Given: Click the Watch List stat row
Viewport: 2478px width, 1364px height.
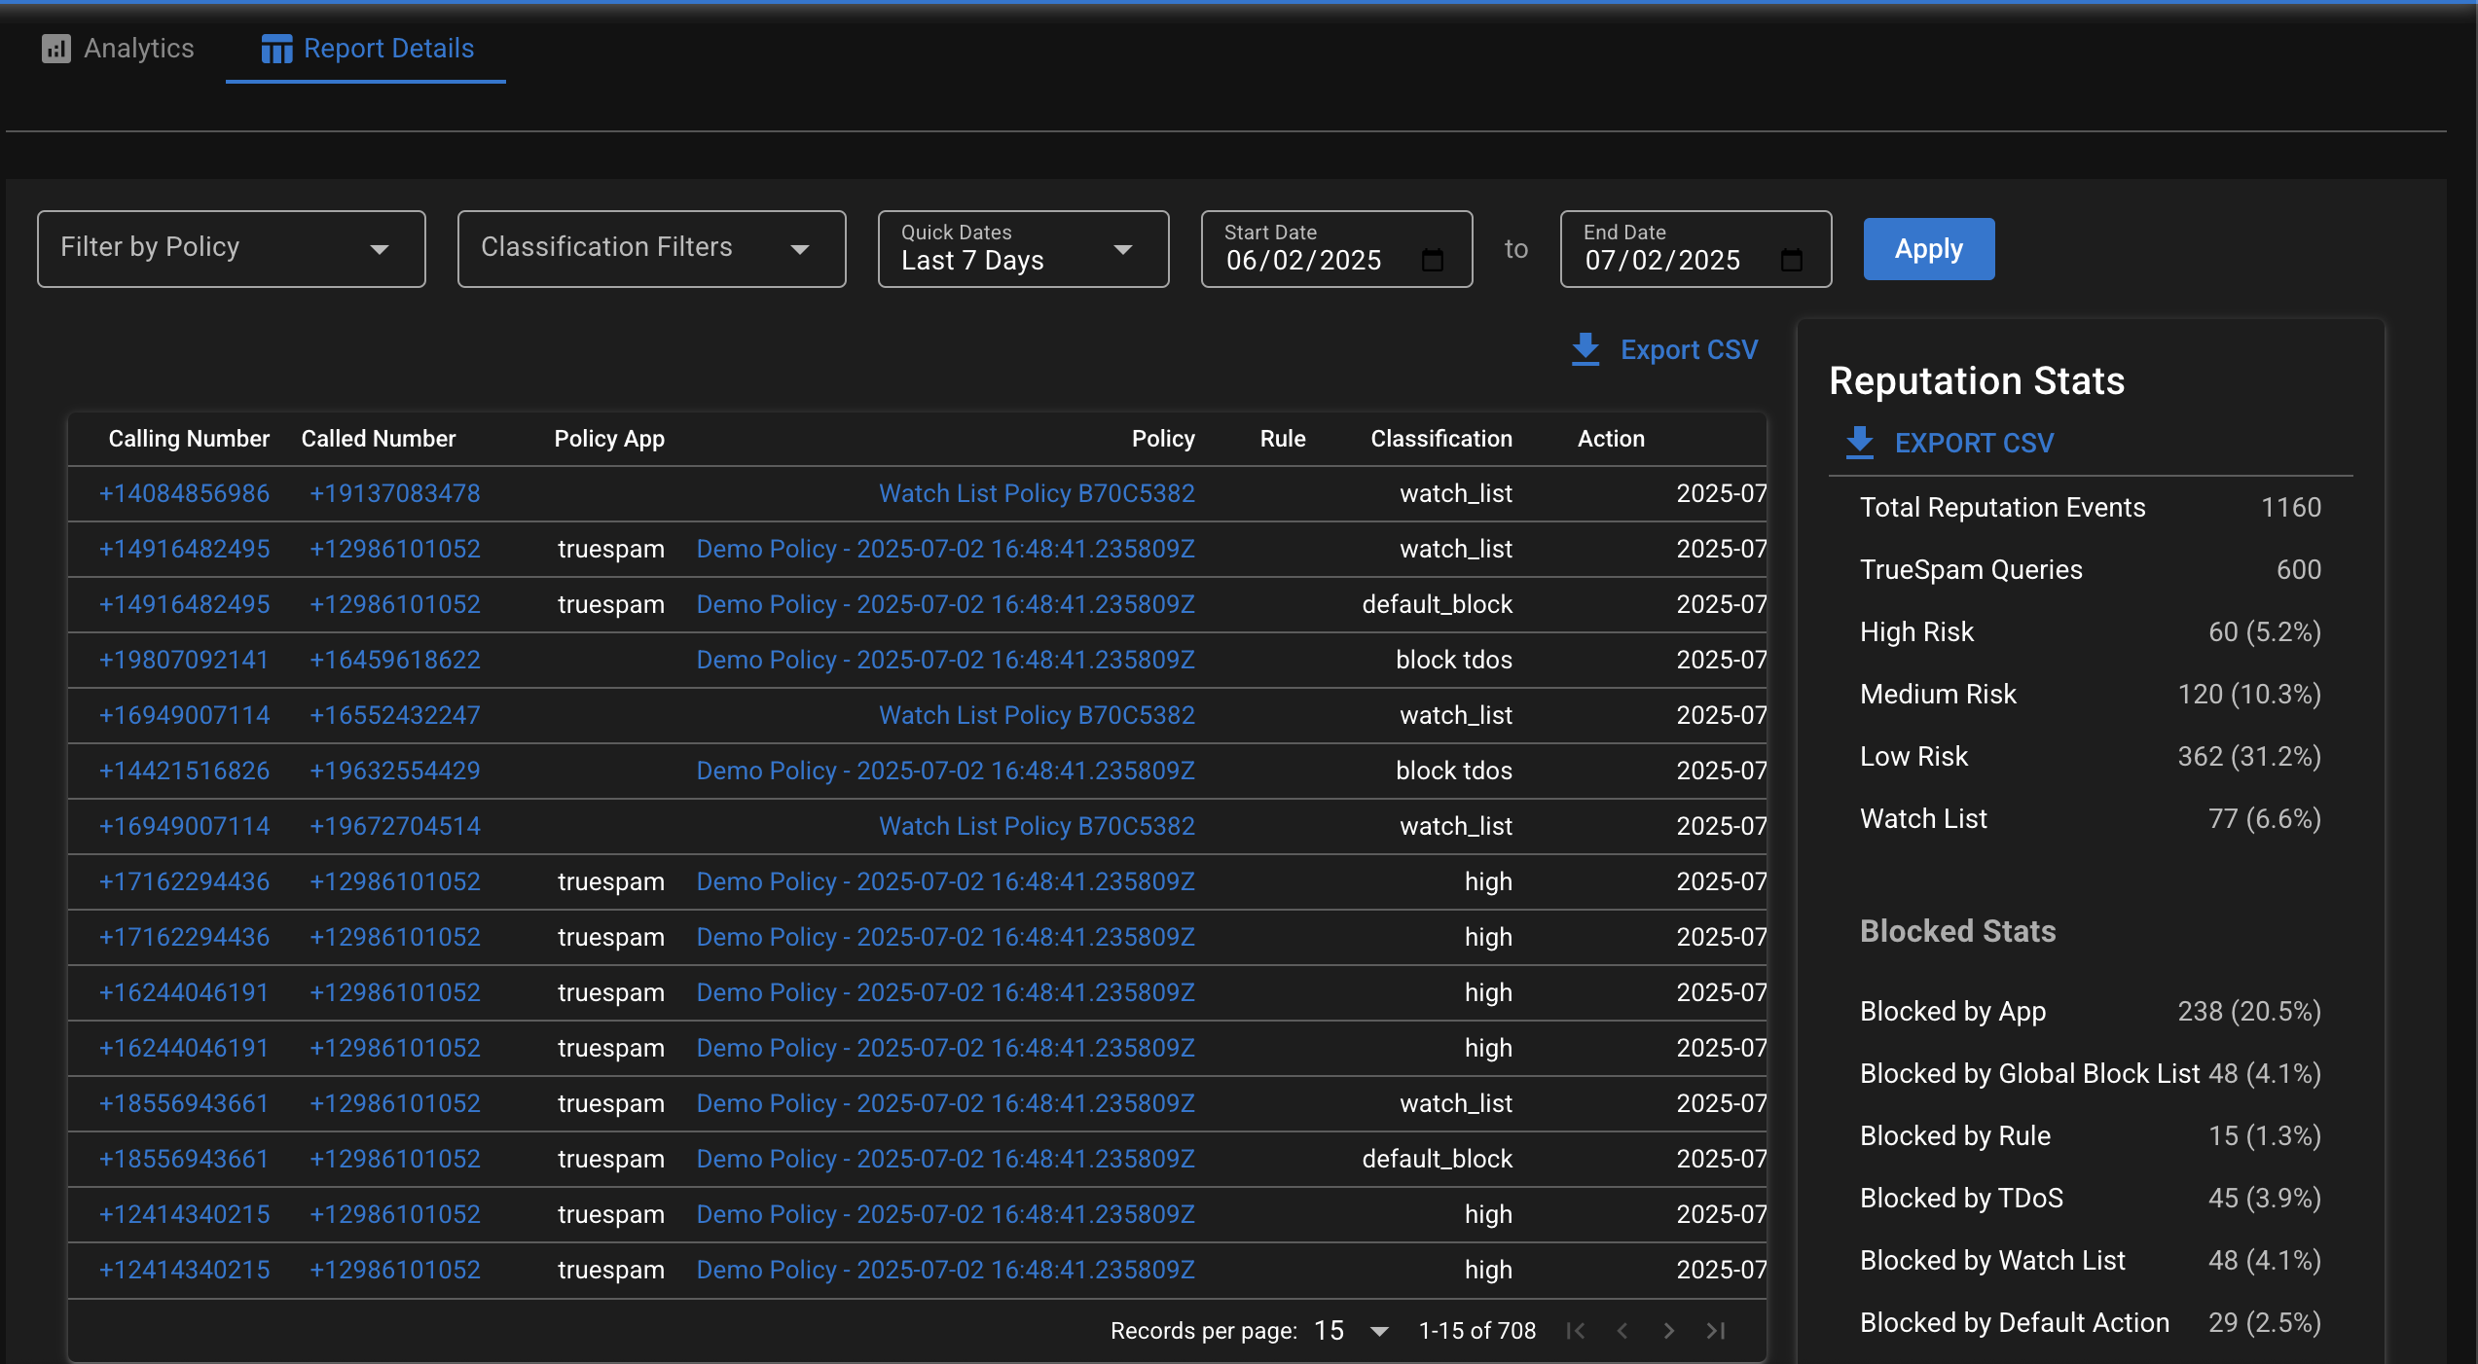Looking at the screenshot, I should point(2091,819).
